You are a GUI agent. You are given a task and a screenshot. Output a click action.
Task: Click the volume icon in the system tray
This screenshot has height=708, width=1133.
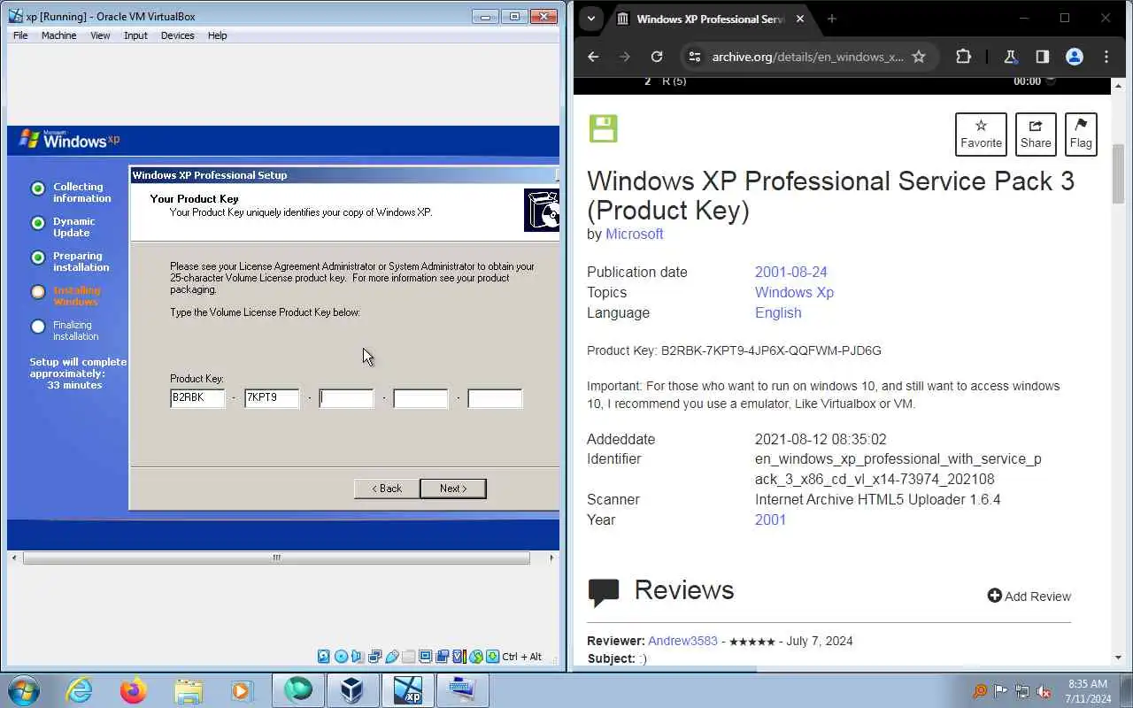[x=1044, y=691]
